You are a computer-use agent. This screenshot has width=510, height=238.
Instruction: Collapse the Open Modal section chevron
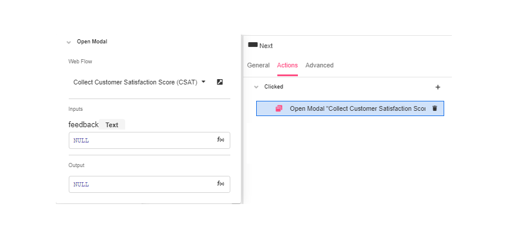click(x=69, y=42)
